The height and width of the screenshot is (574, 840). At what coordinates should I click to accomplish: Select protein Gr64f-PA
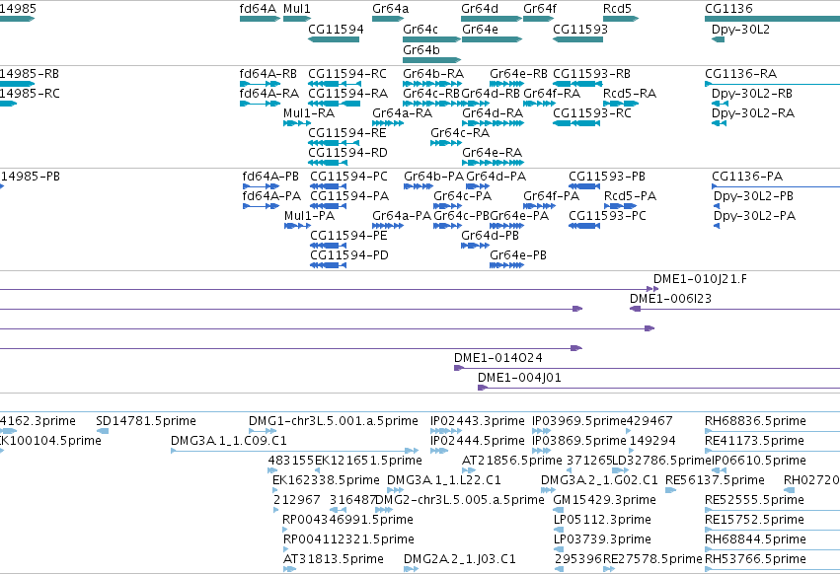click(x=540, y=206)
